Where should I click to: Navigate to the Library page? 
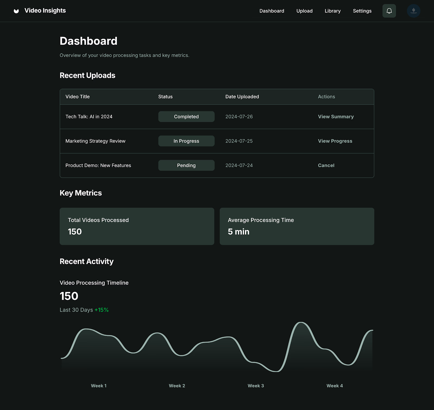(332, 11)
